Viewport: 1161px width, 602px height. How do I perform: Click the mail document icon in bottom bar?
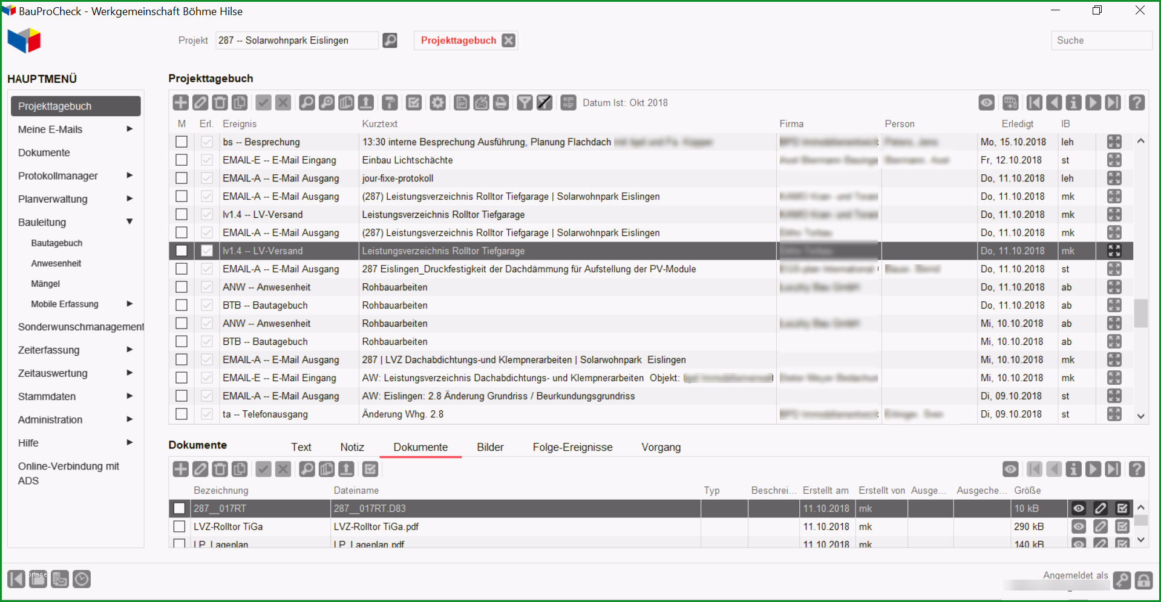(x=60, y=579)
